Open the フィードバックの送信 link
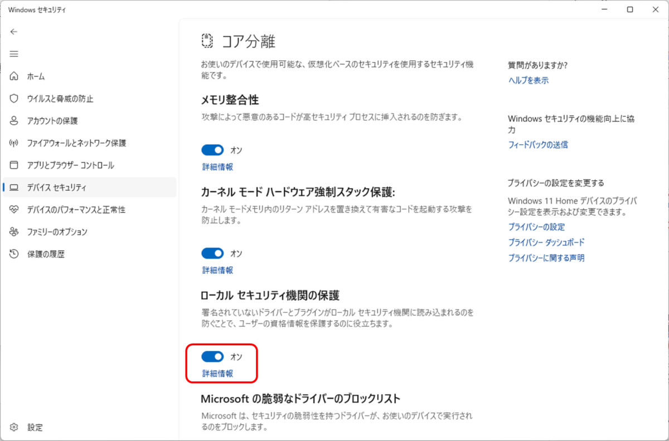 [537, 145]
